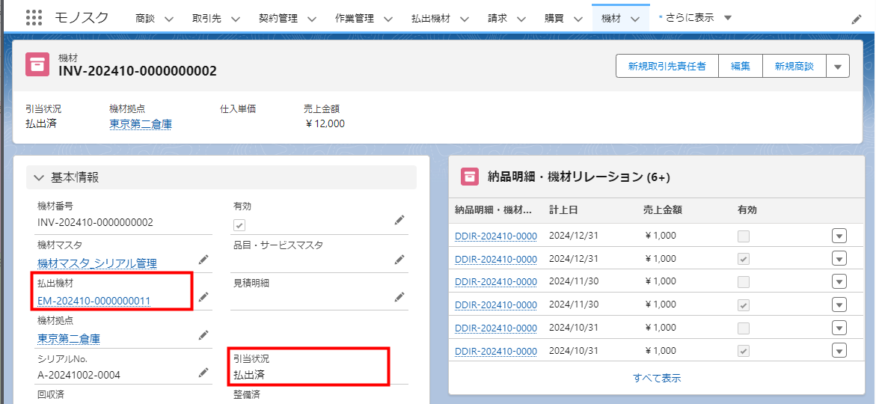Edit 品目・サービスマスタ field pencil icon
The width and height of the screenshot is (876, 404).
[x=399, y=259]
